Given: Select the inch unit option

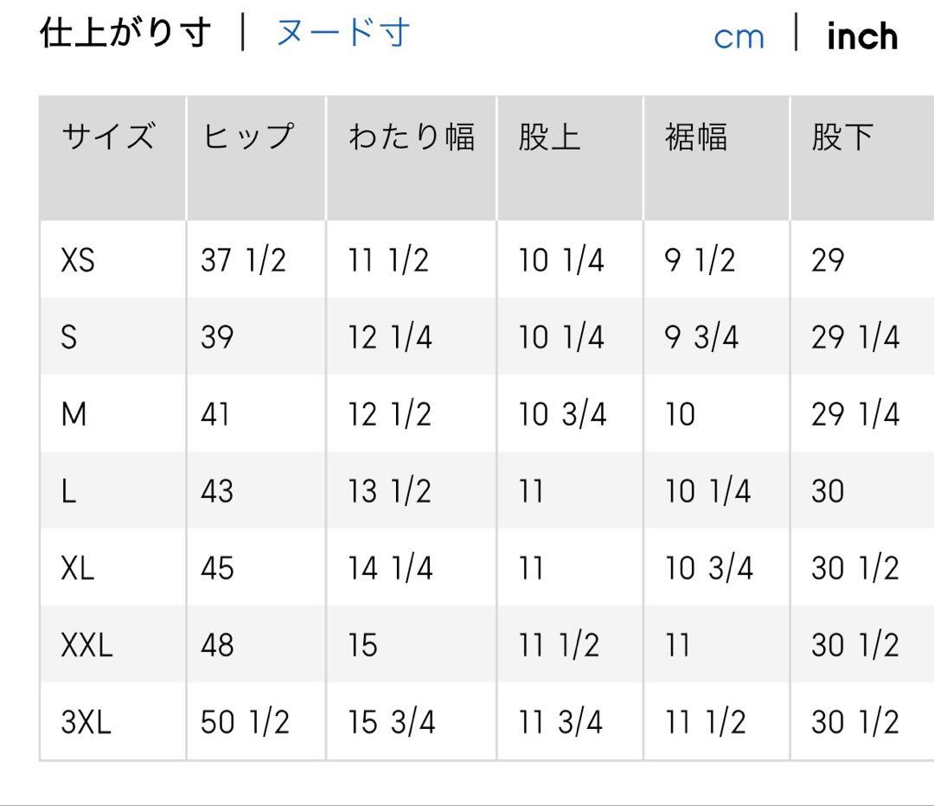Looking at the screenshot, I should click(x=862, y=36).
